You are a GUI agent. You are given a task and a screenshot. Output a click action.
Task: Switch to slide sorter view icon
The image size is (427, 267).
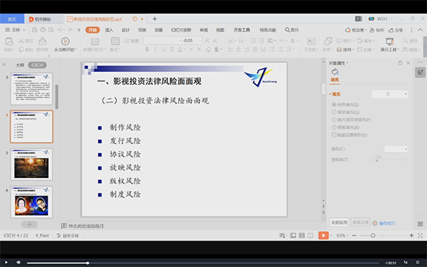coord(302,236)
